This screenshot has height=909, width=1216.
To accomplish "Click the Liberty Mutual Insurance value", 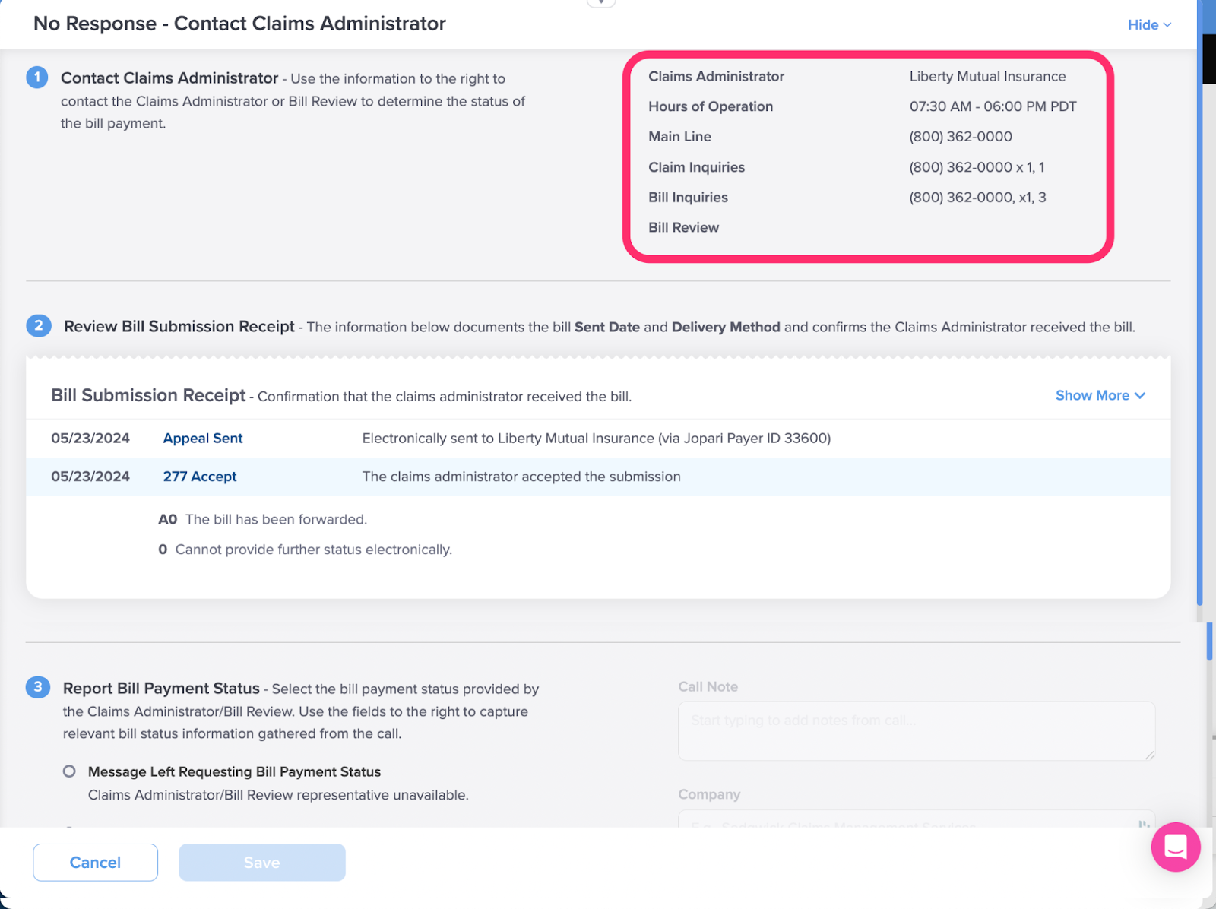I will (987, 77).
